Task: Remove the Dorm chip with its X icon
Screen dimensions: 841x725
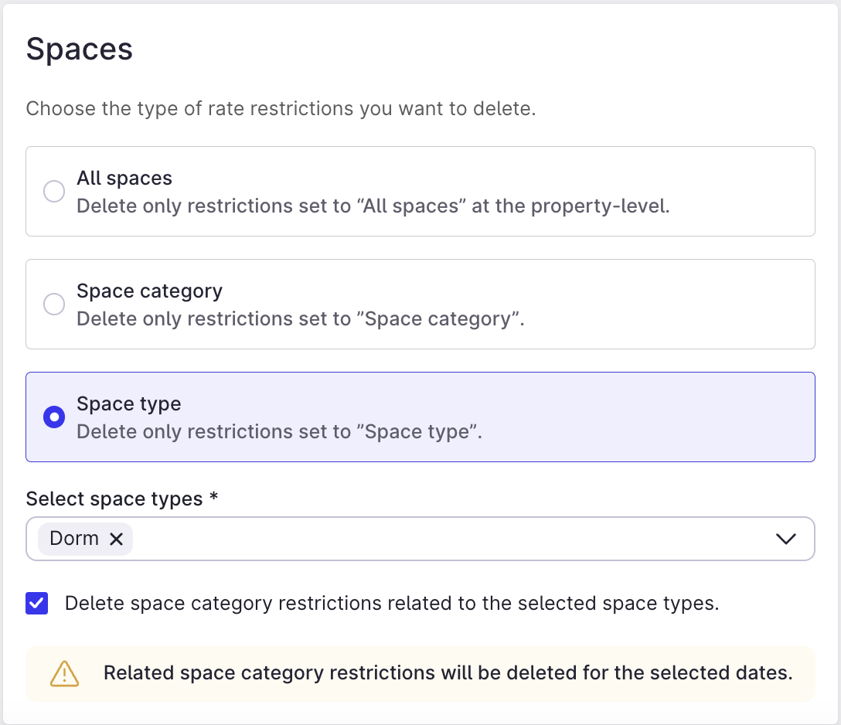Action: click(117, 539)
